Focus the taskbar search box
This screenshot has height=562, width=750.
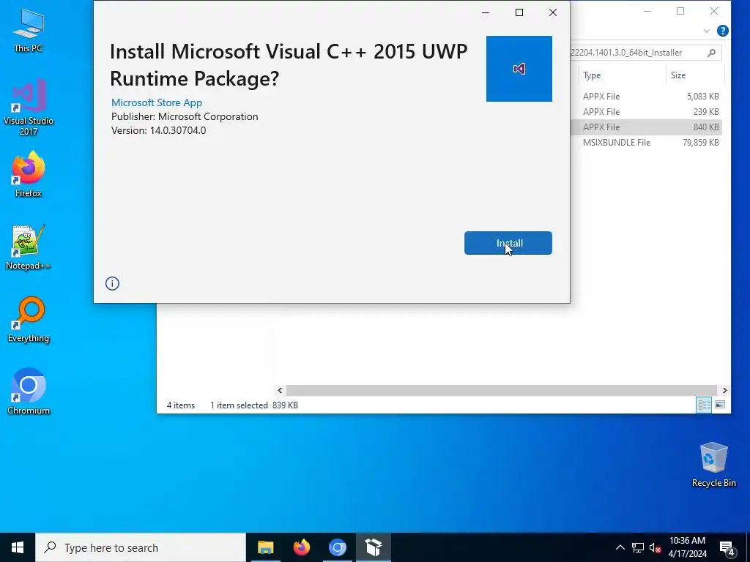pyautogui.click(x=141, y=547)
